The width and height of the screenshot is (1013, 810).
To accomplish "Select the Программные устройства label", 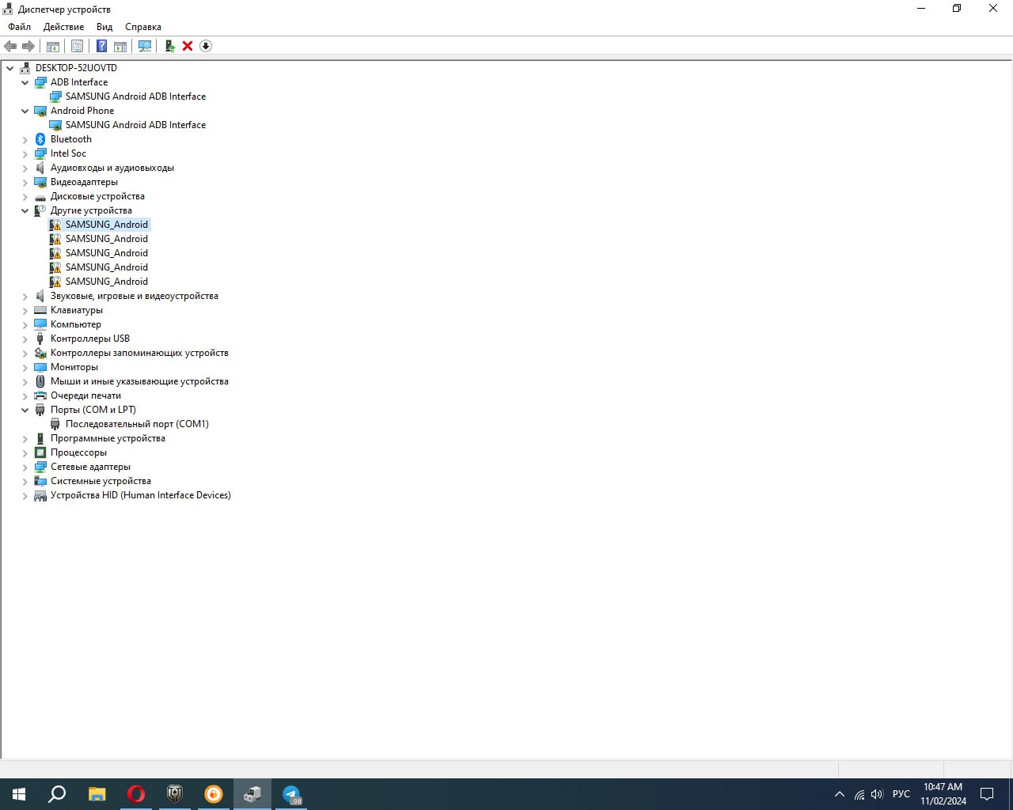I will pos(108,438).
